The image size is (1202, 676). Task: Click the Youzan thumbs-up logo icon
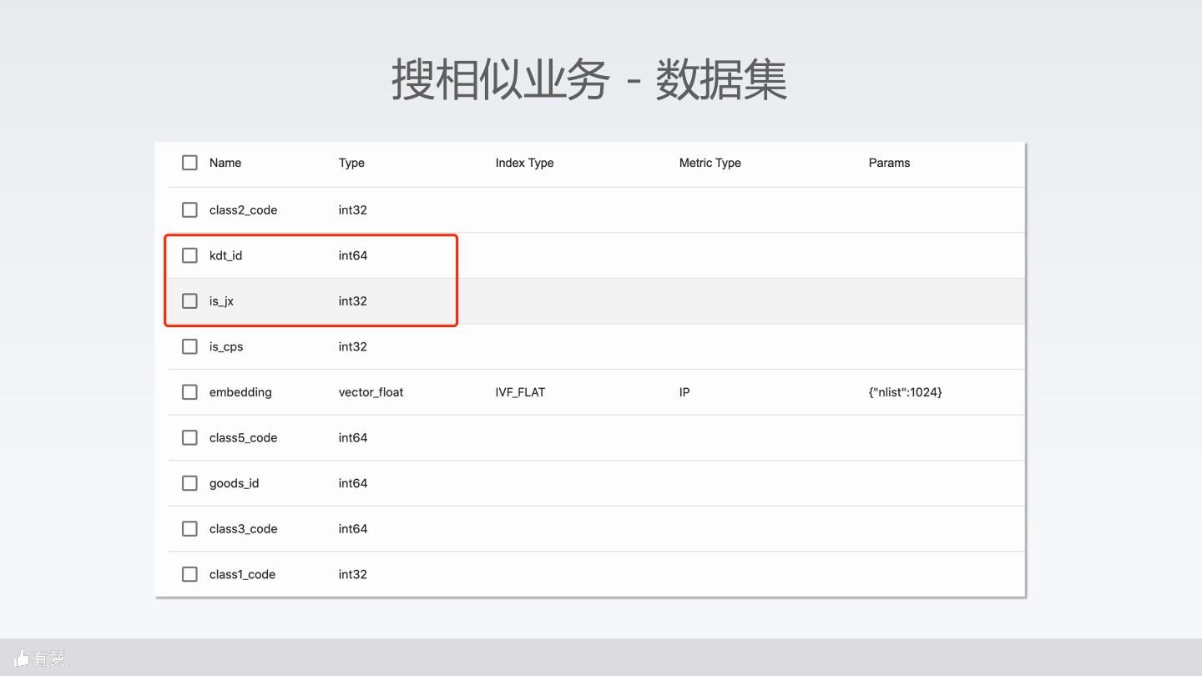pyautogui.click(x=23, y=658)
